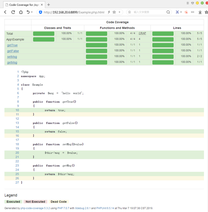Click the skin/shirt icon in title bar
The image size is (208, 212).
pyautogui.click(x=192, y=3)
